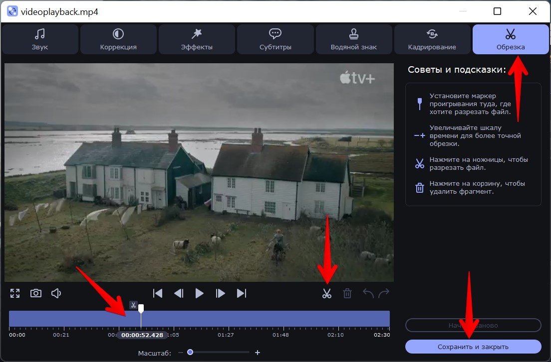The height and width of the screenshot is (362, 551).
Task: Go to the Субтитры tab
Action: (275, 39)
